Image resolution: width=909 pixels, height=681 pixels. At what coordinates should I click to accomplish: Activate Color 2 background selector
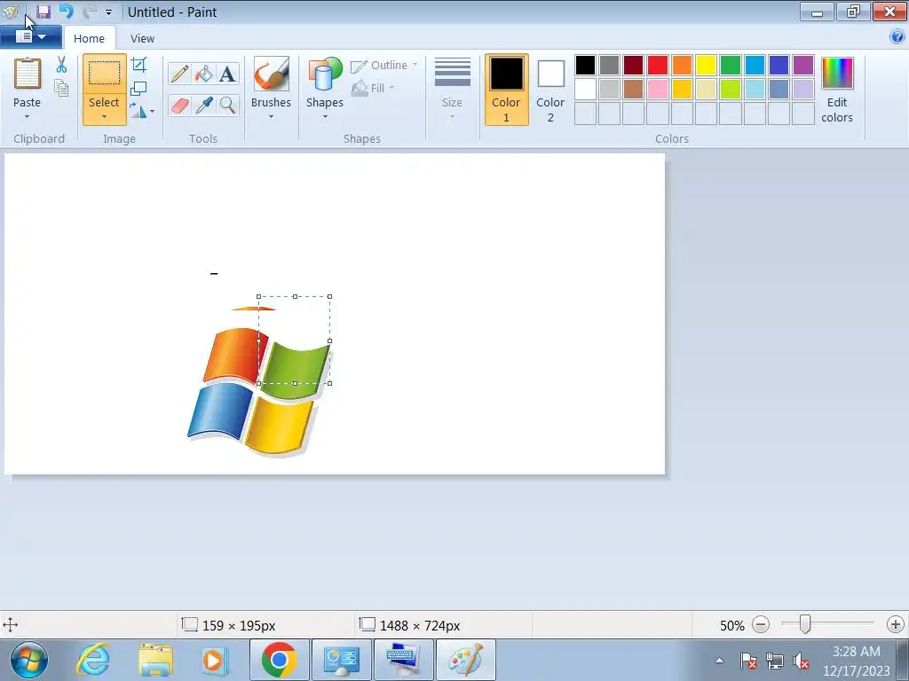coord(550,90)
